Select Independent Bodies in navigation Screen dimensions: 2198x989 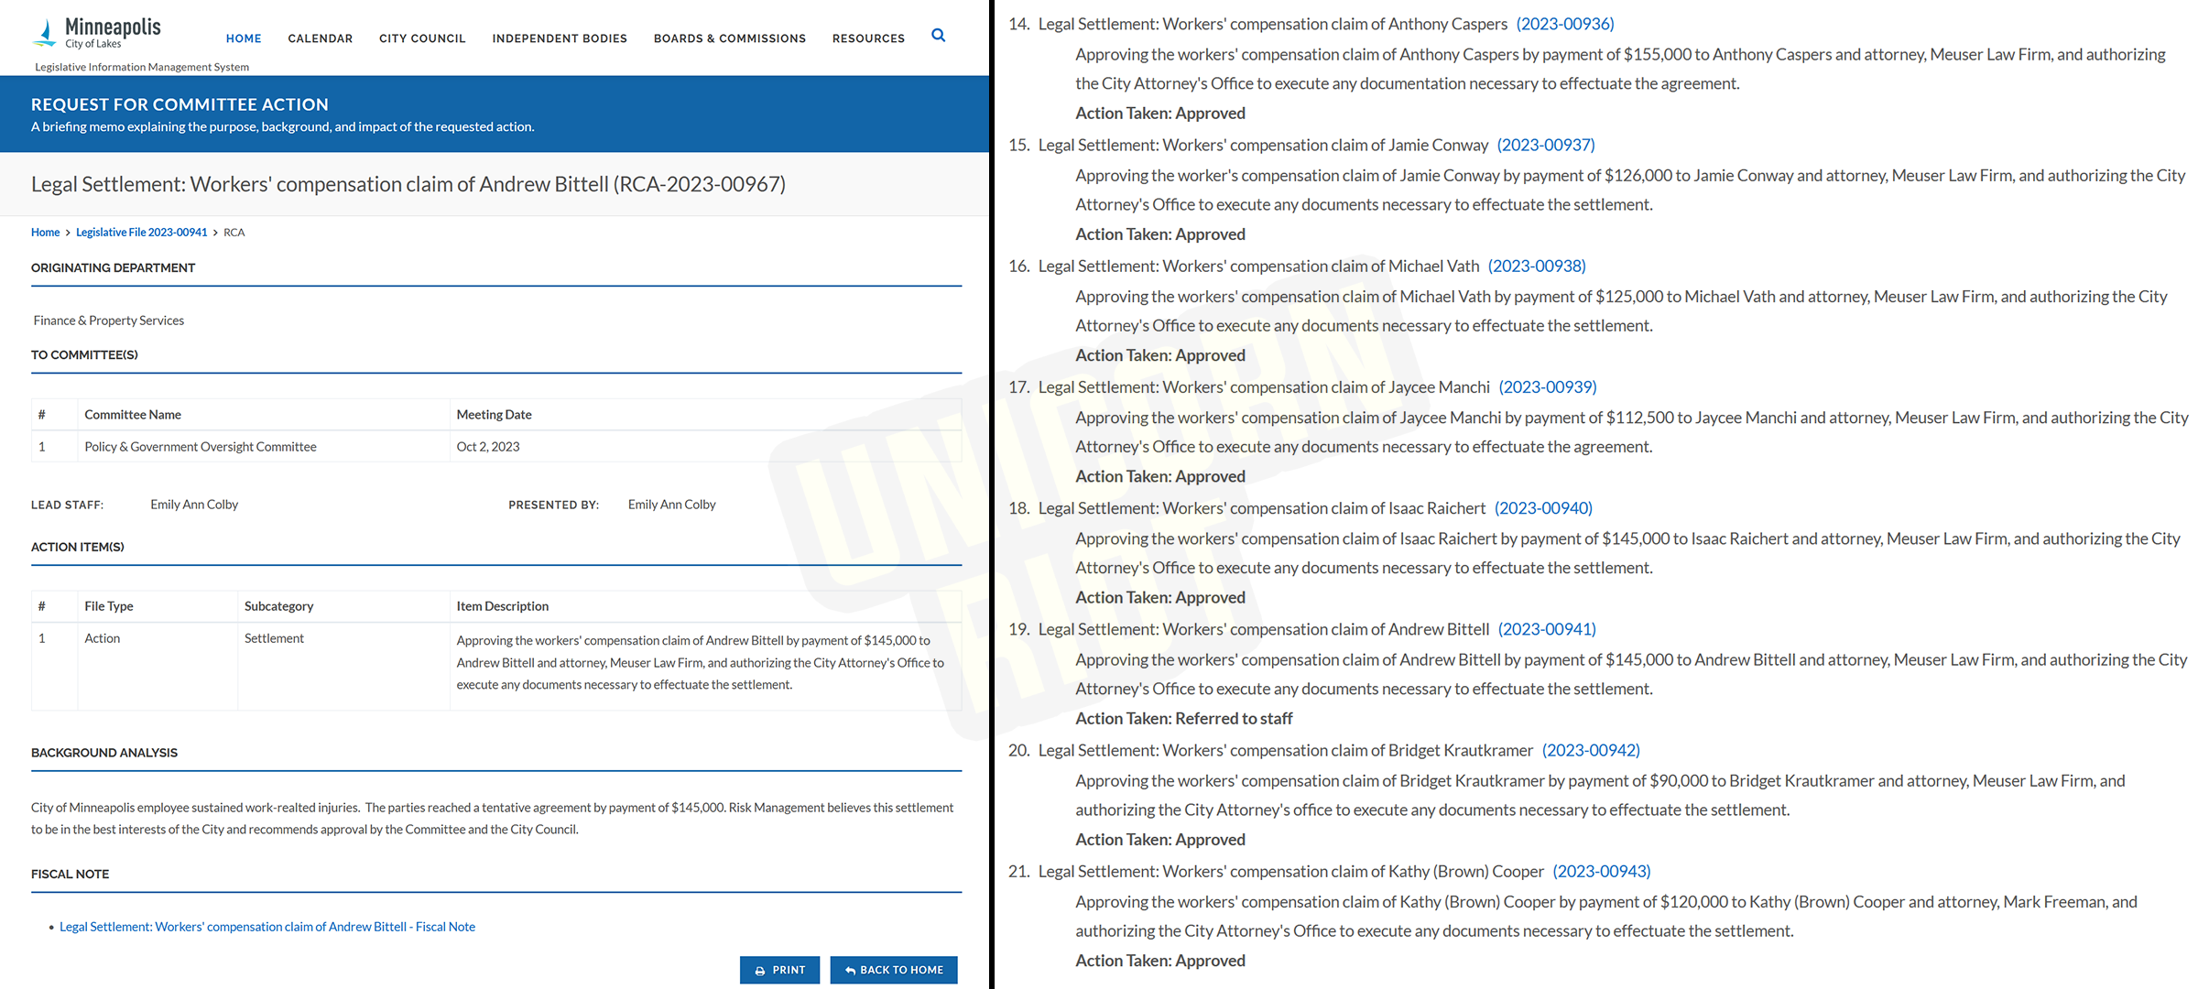click(x=560, y=38)
